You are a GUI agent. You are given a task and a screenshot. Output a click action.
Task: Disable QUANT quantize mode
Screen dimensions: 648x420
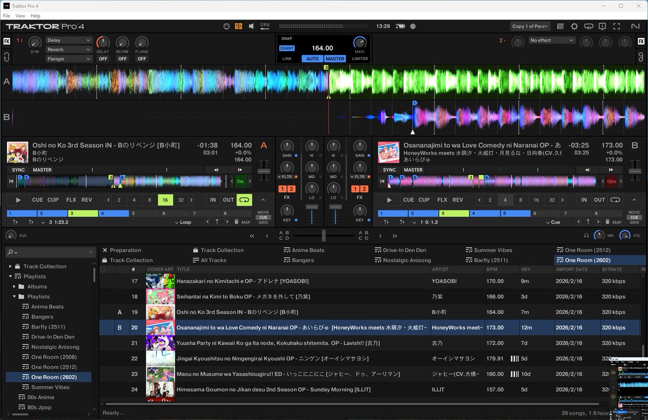tap(287, 48)
